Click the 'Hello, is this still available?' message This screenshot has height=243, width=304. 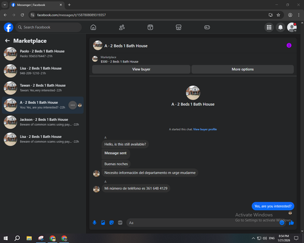point(125,145)
